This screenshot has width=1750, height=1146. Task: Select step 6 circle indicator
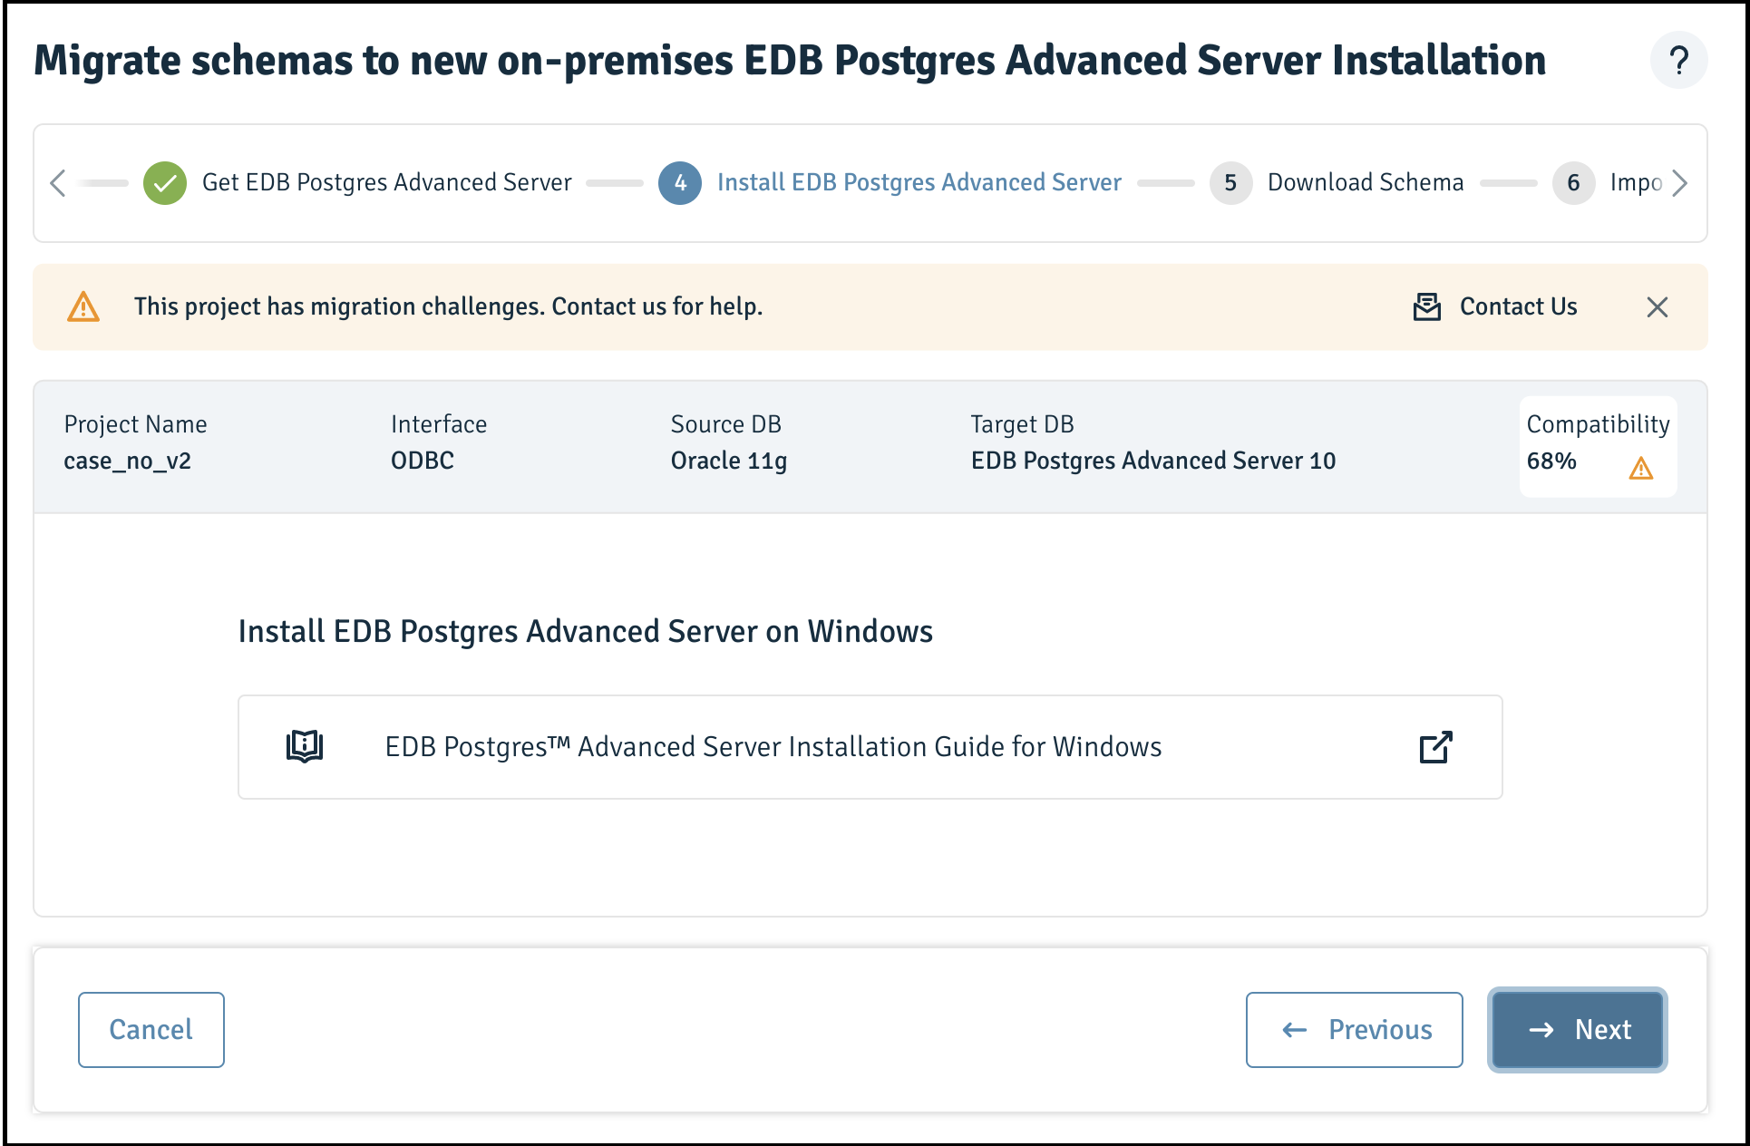tap(1573, 183)
